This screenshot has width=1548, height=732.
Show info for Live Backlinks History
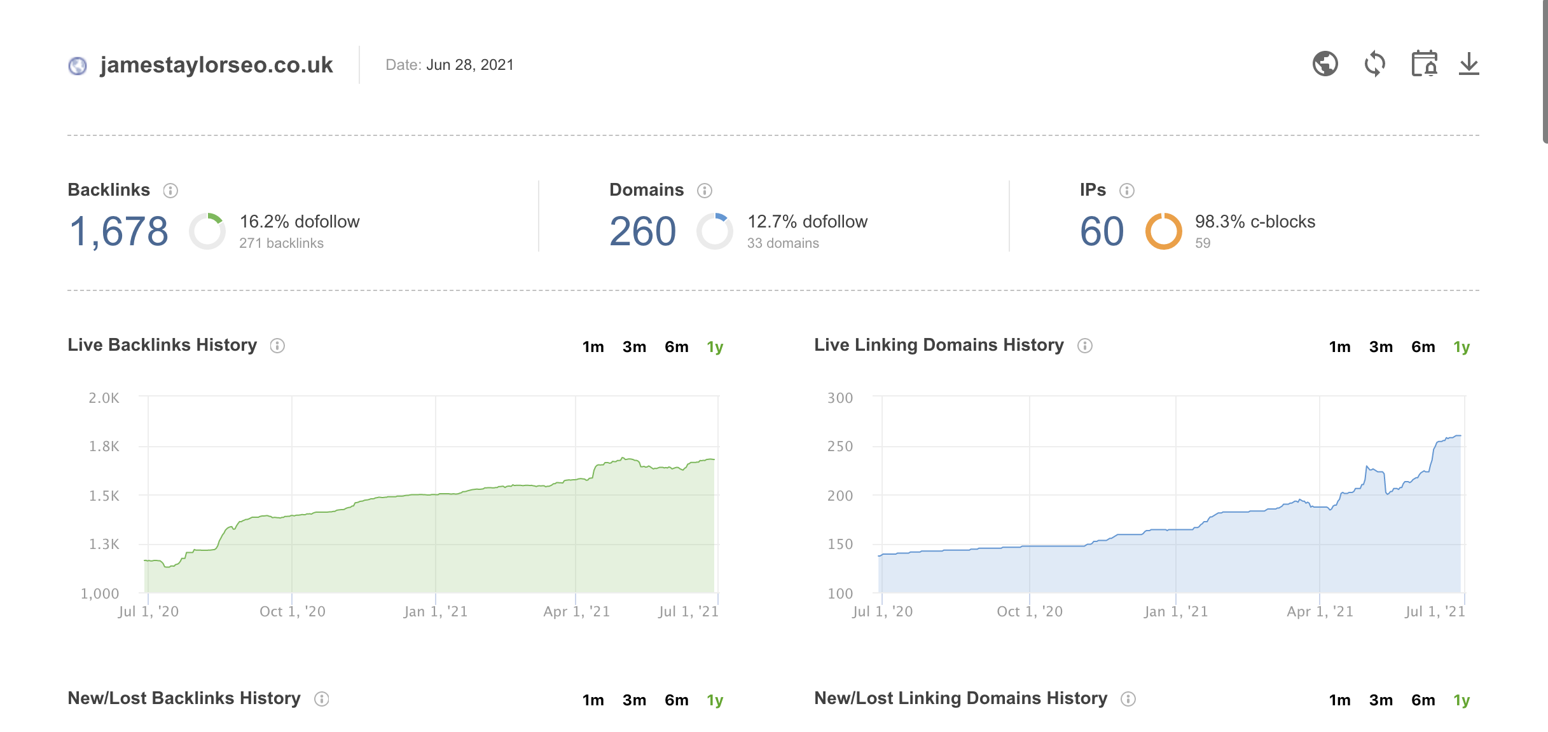(x=277, y=345)
